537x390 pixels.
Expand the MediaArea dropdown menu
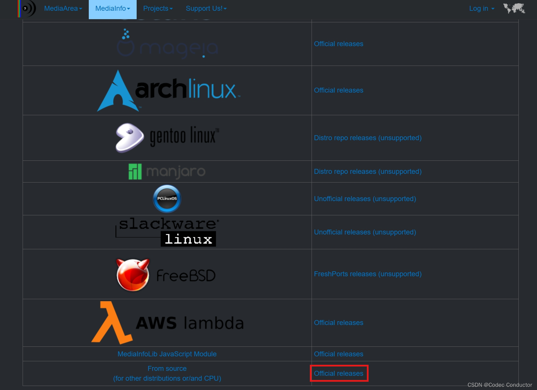tap(63, 8)
